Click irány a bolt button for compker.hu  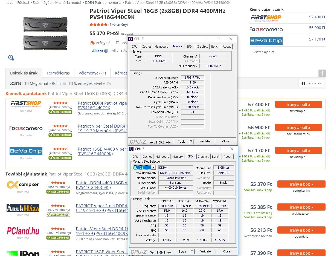301,184
